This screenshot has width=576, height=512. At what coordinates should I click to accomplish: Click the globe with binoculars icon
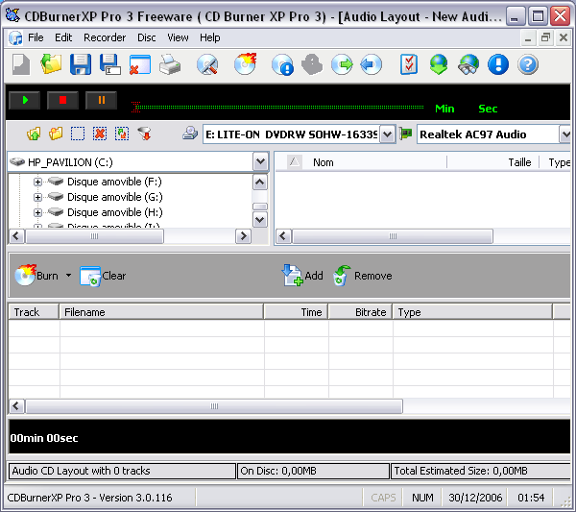pyautogui.click(x=468, y=64)
